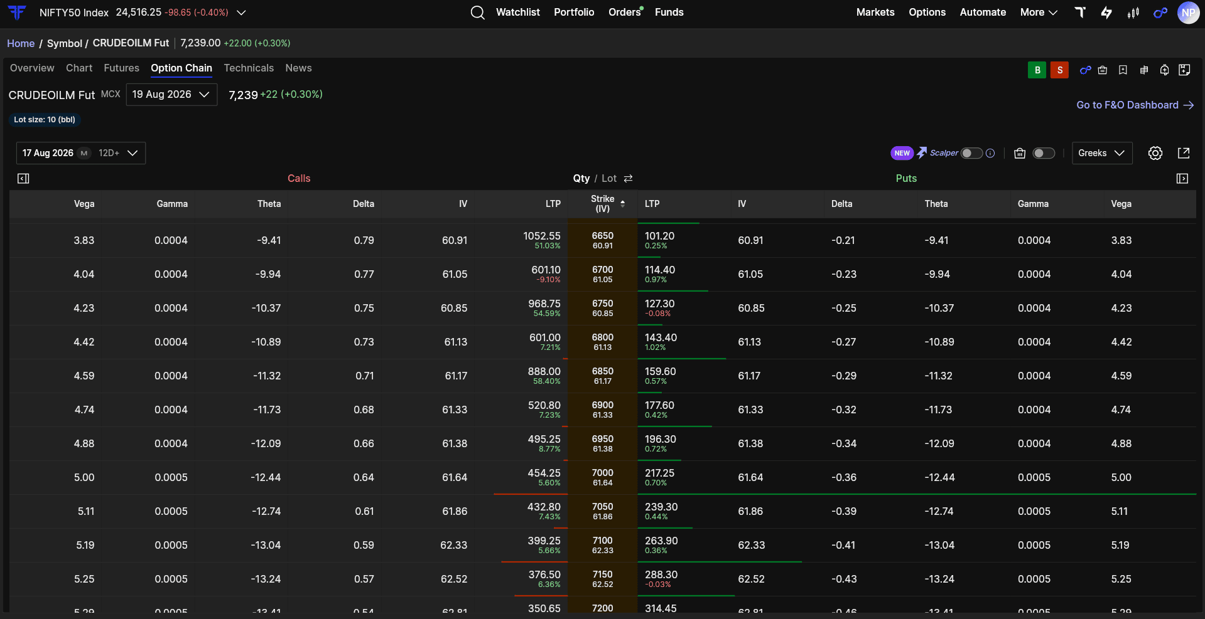Image resolution: width=1205 pixels, height=619 pixels.
Task: Click Lot size: 10 (bbl) badge
Action: coord(45,120)
